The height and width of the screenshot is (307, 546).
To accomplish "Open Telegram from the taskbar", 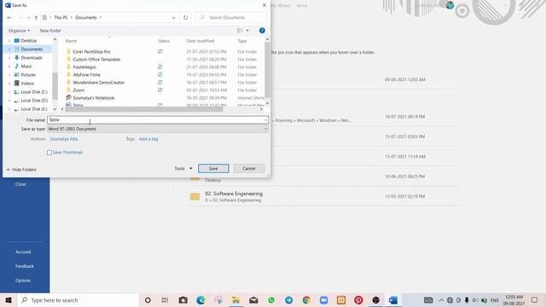I will [288, 300].
